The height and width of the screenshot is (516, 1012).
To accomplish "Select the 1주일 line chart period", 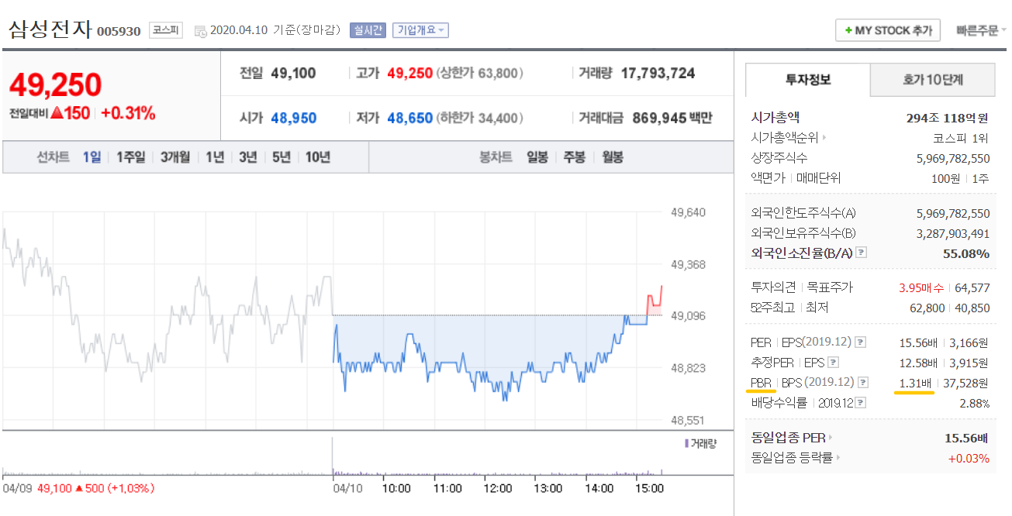I will click(x=130, y=157).
